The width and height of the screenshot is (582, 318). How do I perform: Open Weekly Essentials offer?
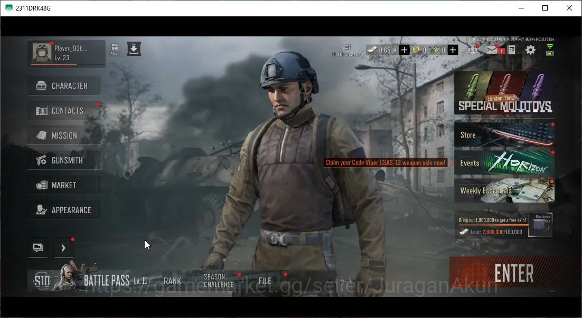504,190
